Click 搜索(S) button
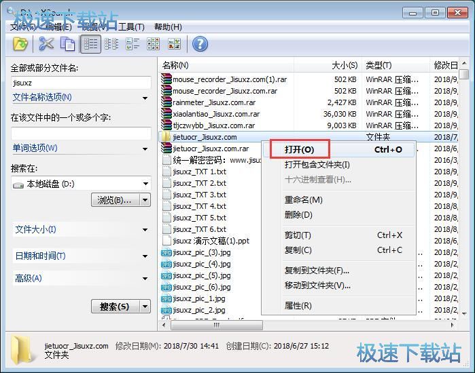 [116, 307]
